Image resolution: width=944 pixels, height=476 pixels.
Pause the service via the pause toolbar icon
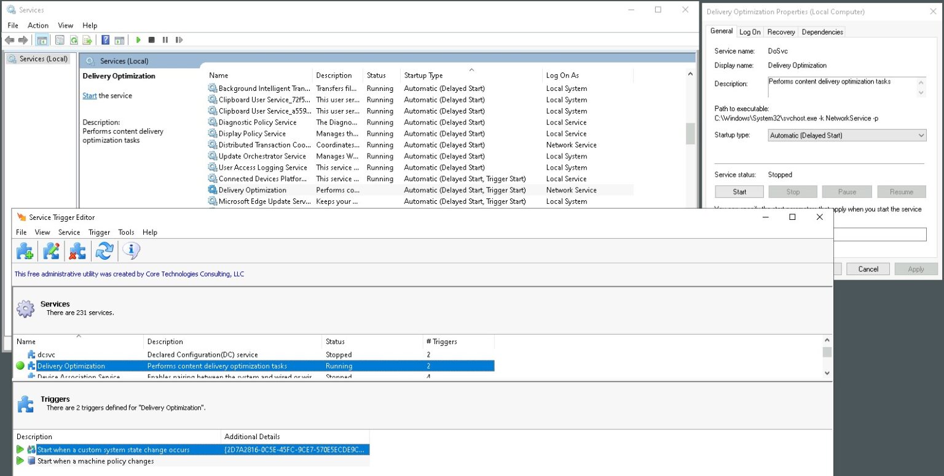(x=165, y=39)
